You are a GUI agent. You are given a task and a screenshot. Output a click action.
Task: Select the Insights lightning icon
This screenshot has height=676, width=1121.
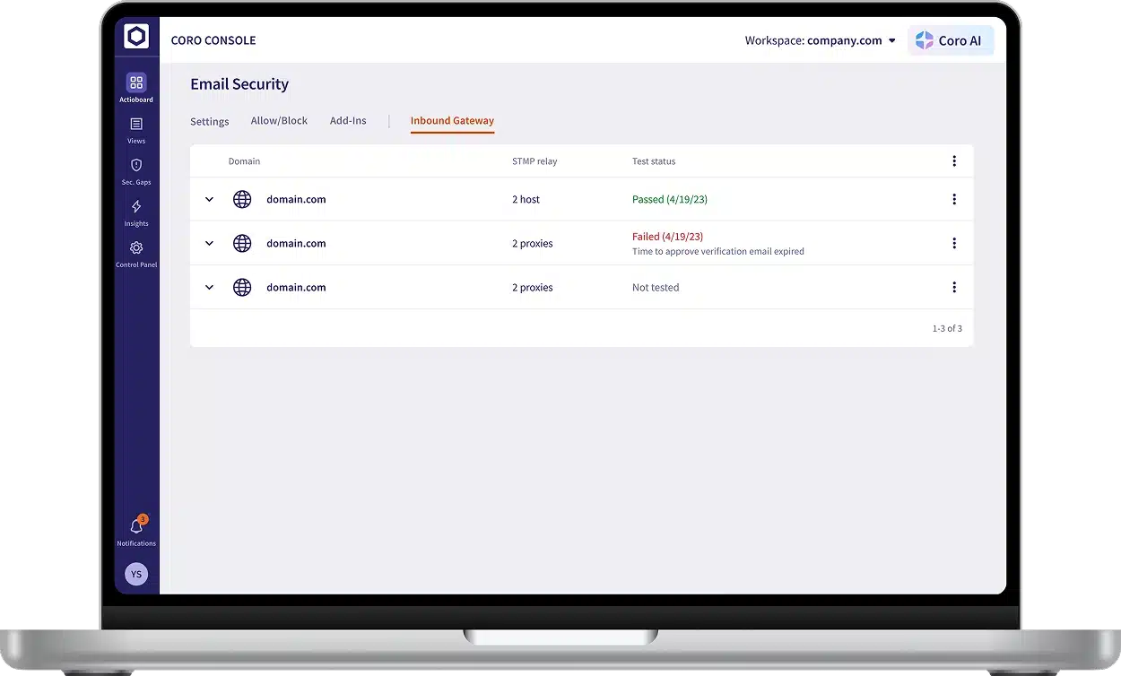[x=136, y=208]
